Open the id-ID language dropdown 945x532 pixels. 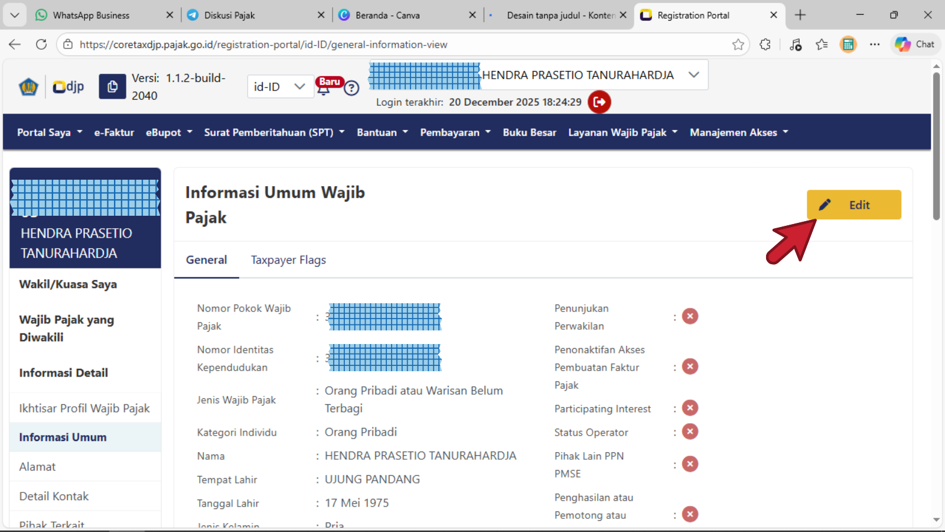[279, 87]
